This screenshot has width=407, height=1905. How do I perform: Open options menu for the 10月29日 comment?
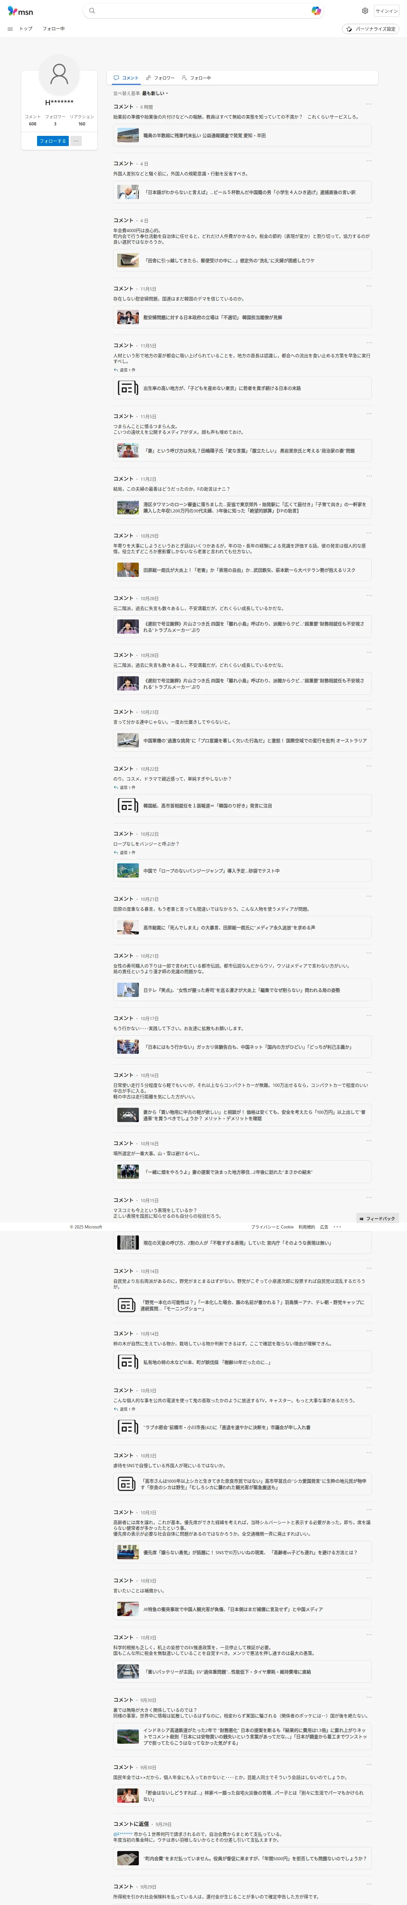(369, 533)
